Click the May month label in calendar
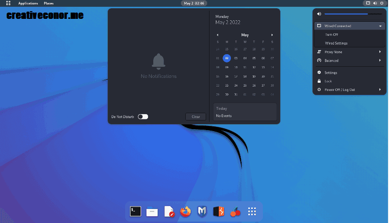The width and height of the screenshot is (389, 223). click(x=245, y=35)
